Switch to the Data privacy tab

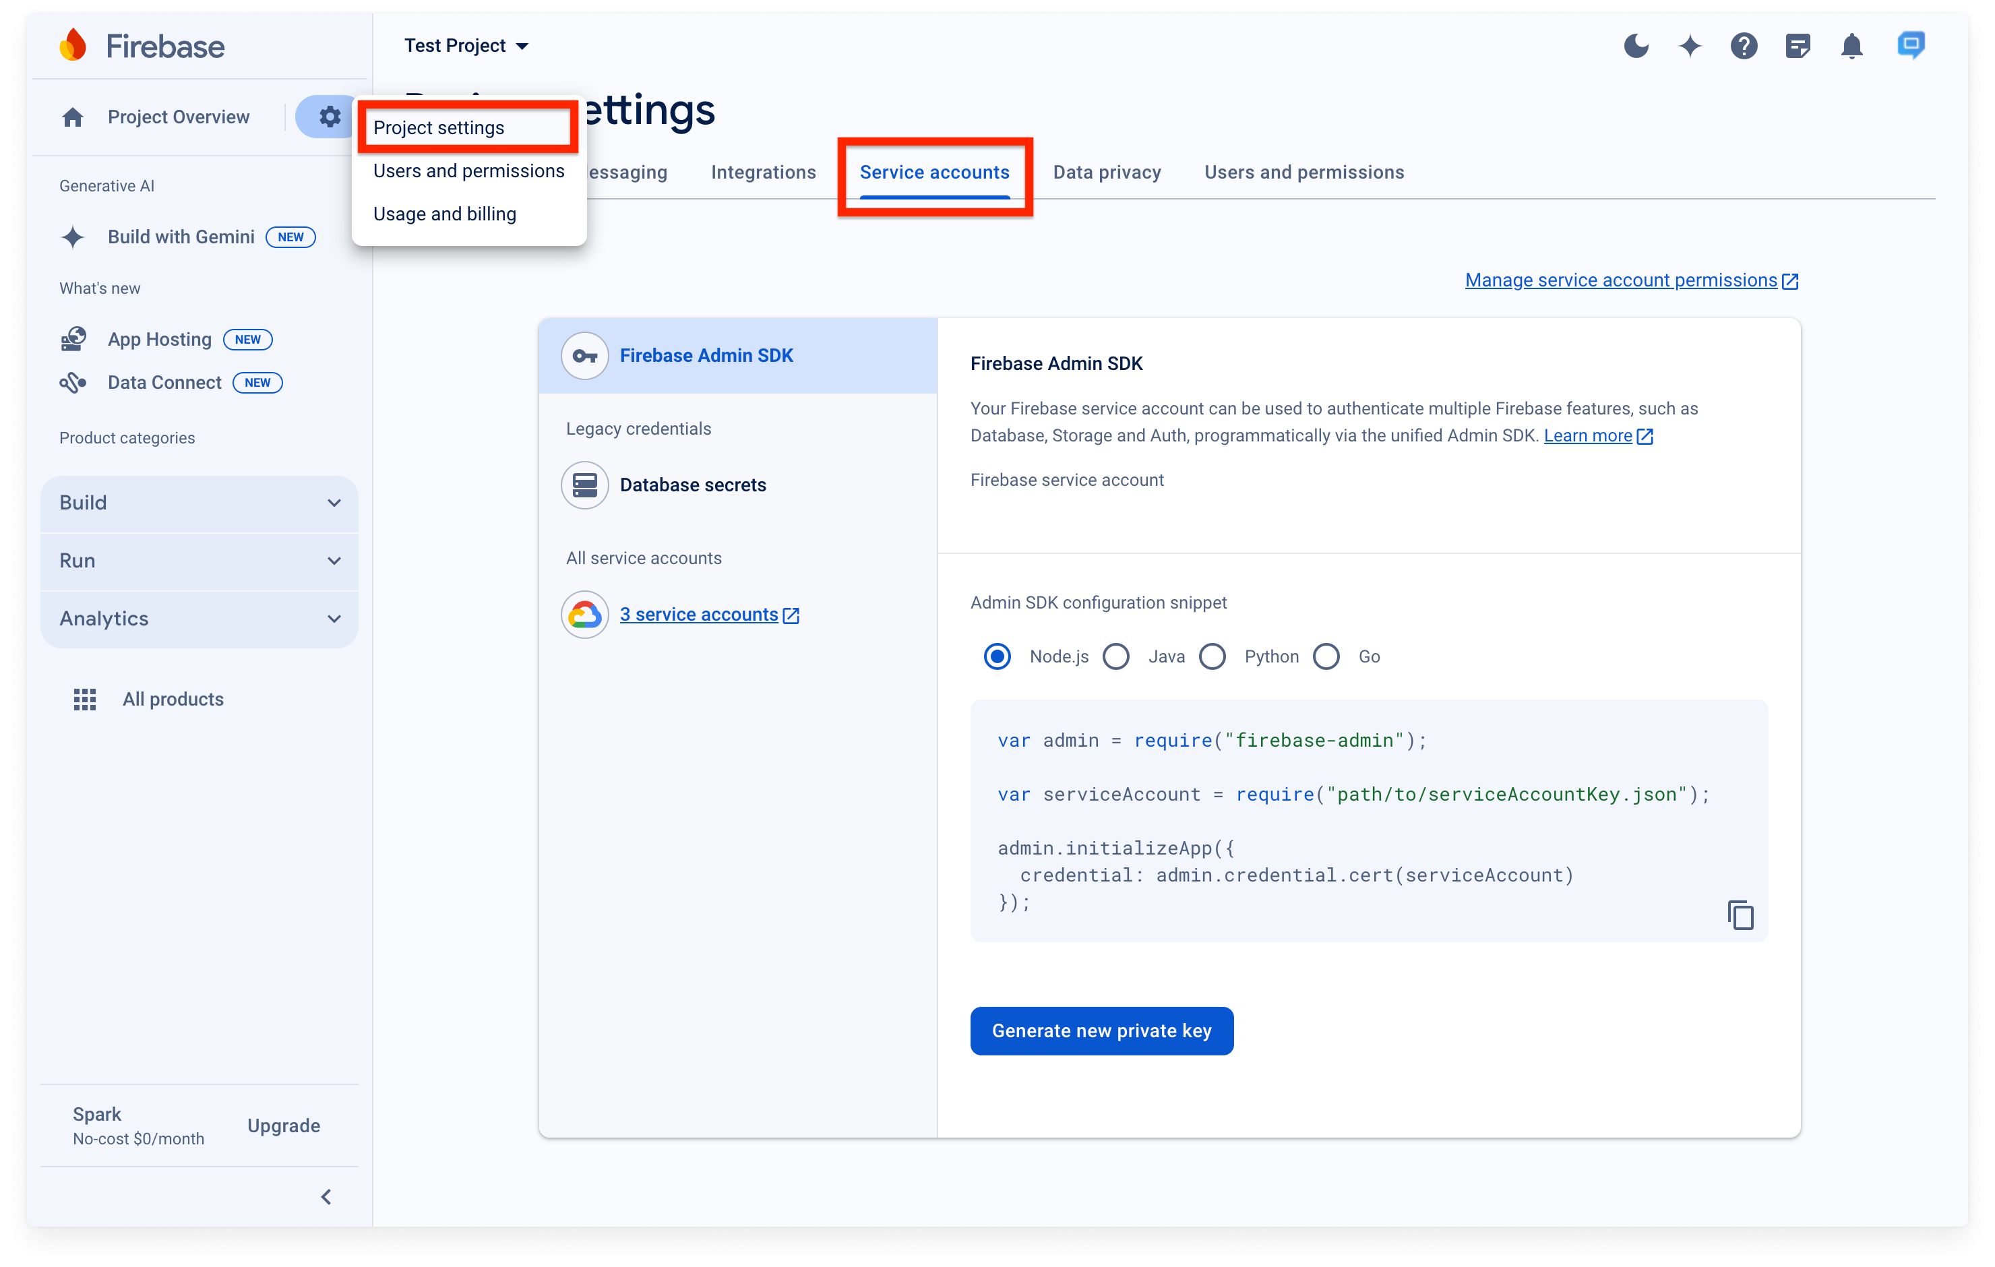tap(1107, 173)
